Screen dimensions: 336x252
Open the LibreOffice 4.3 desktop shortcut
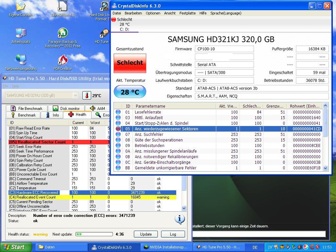[x=63, y=9]
